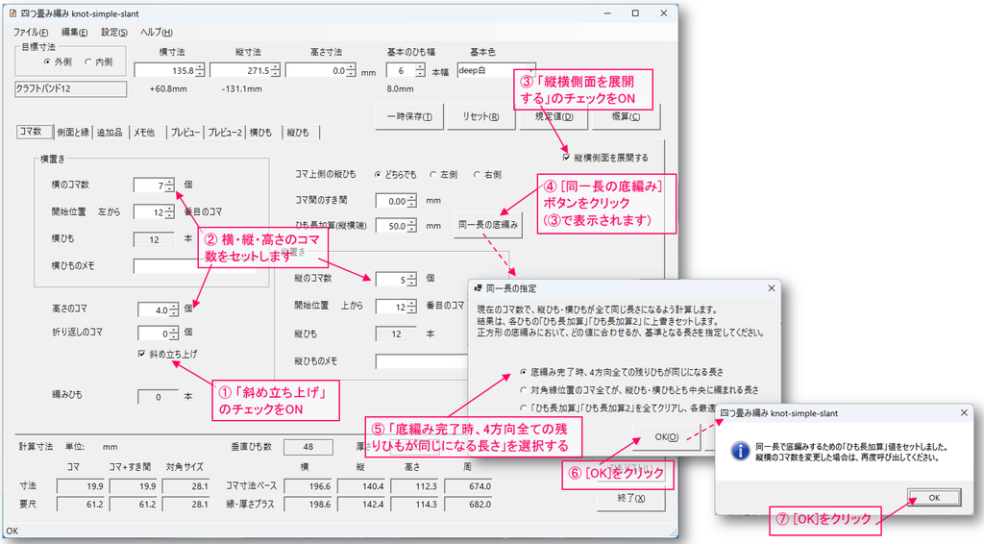Close the knot-simple-slant message box

point(964,412)
